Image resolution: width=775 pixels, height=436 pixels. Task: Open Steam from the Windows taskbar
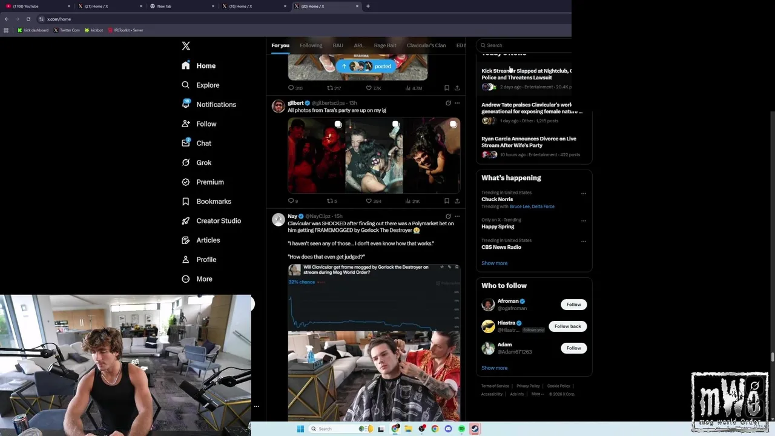tap(475, 429)
